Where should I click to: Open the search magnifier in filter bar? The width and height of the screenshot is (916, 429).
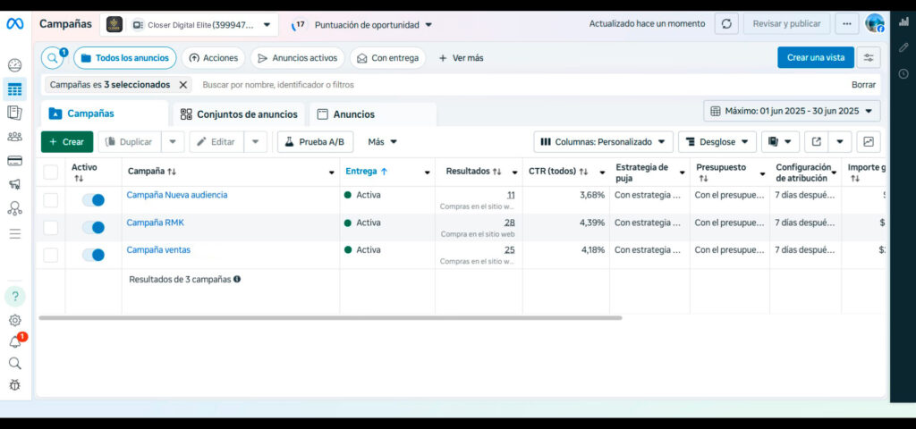click(54, 58)
